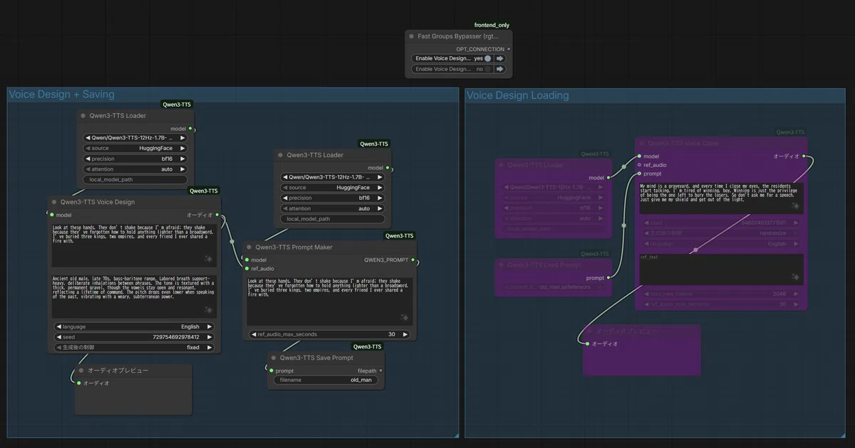The width and height of the screenshot is (855, 448).
Task: Select the 'Voice Design Loading' group title
Action: [x=518, y=95]
